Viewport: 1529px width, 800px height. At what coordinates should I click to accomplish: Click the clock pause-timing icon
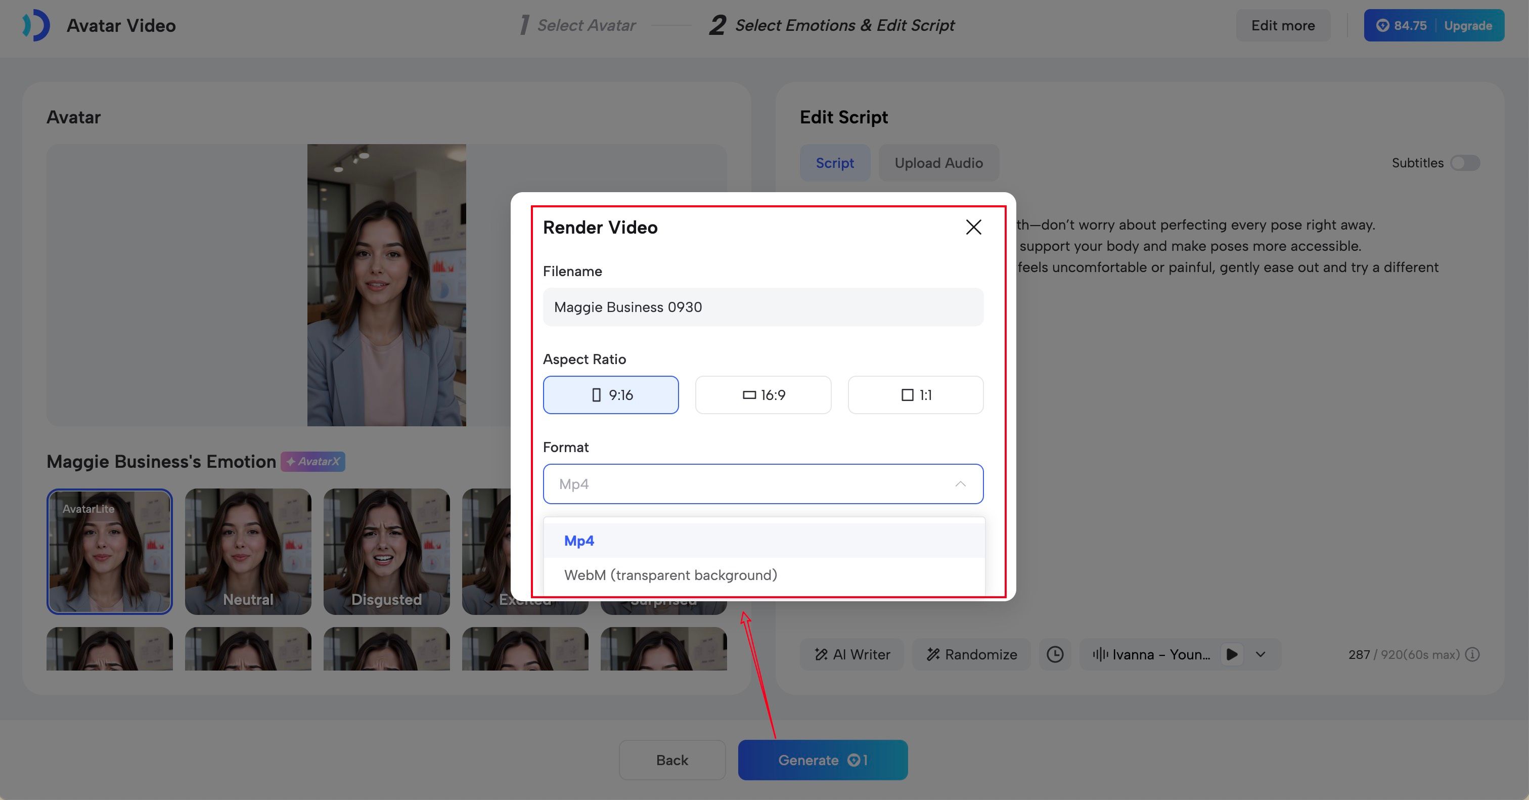[x=1055, y=654]
